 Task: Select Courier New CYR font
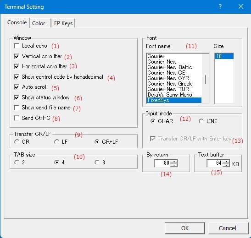(x=174, y=78)
